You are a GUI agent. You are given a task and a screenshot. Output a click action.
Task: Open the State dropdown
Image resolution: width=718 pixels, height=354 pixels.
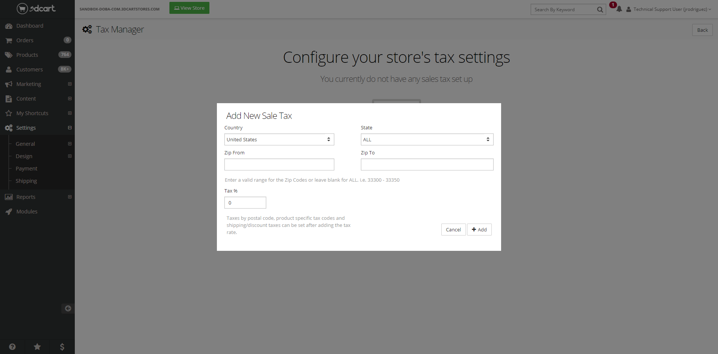[427, 139]
